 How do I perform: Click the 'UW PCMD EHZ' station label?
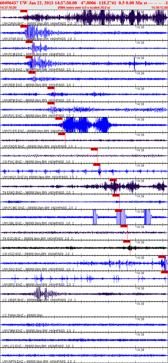tap(13, 208)
